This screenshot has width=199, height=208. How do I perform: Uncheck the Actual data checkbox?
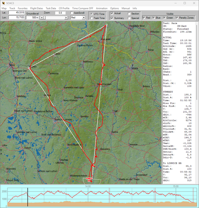pos(112,13)
